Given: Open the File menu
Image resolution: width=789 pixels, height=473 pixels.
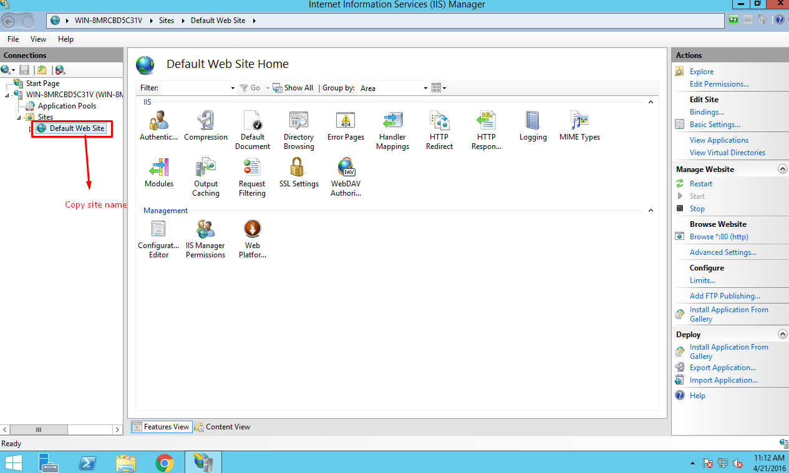Looking at the screenshot, I should coord(13,39).
